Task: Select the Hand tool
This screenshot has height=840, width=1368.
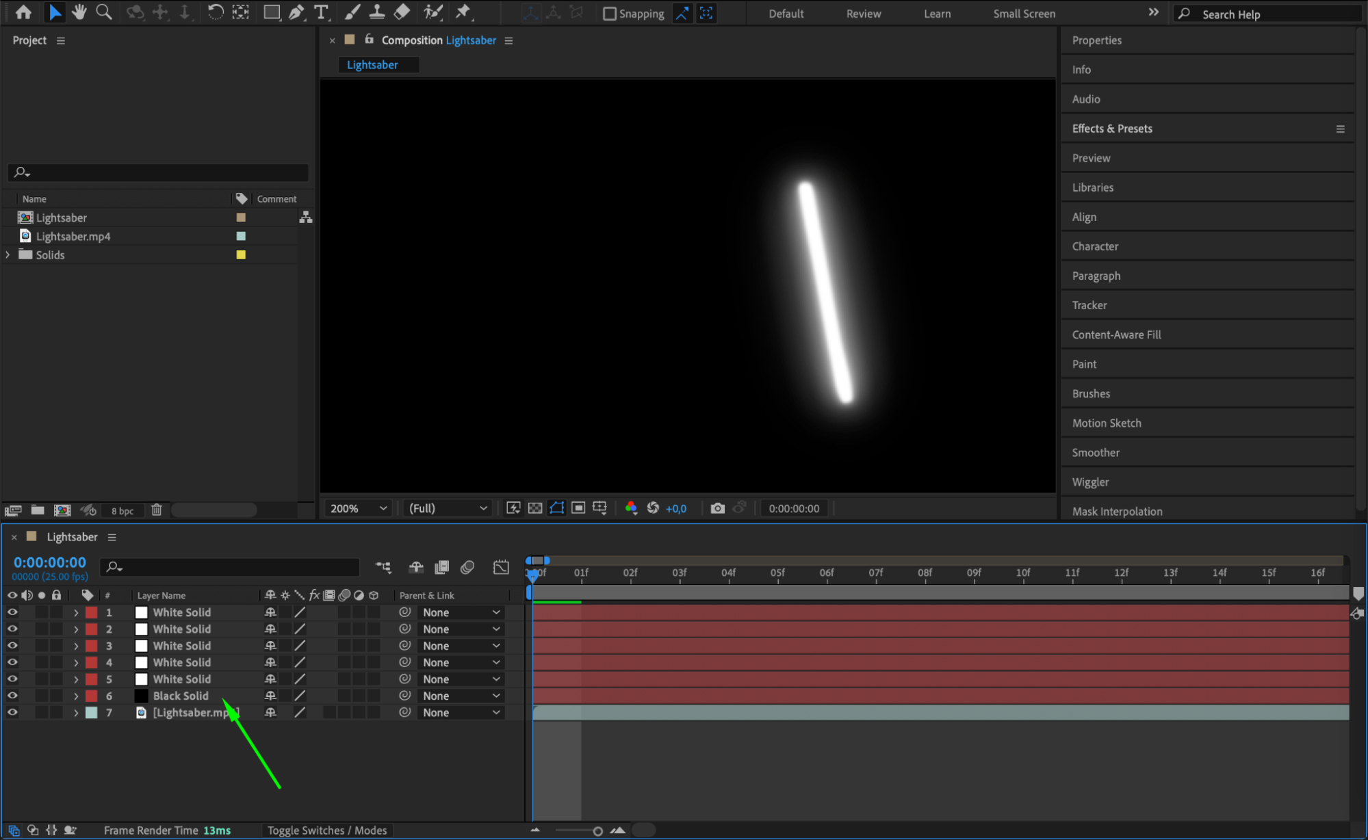Action: click(x=79, y=12)
